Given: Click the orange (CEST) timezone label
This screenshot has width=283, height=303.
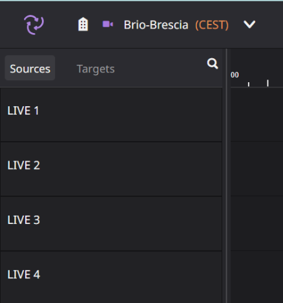Looking at the screenshot, I should [212, 25].
